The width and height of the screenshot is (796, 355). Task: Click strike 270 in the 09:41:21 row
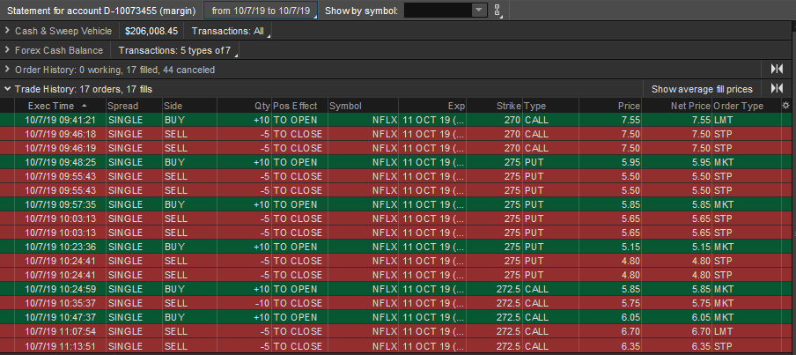[x=495, y=120]
